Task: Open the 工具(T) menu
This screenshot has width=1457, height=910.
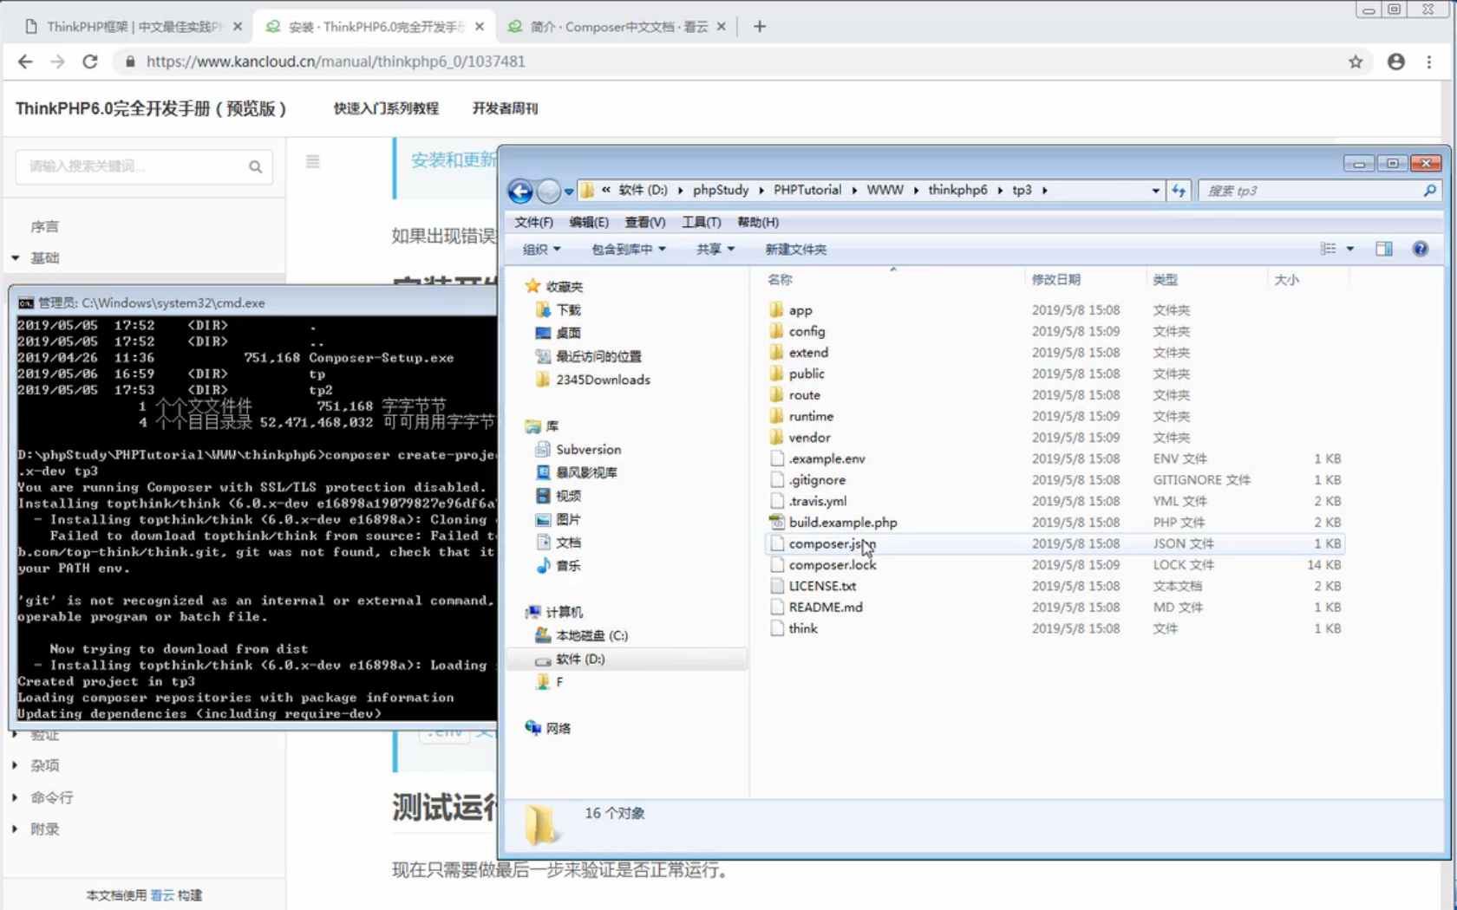Action: (x=702, y=223)
